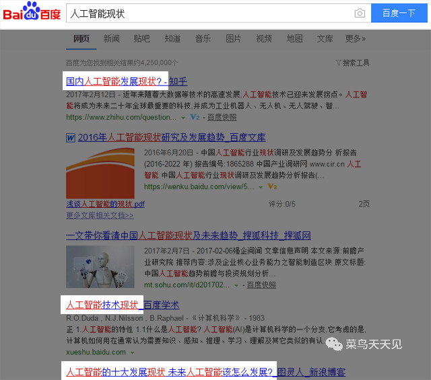The image size is (431, 380).
Task: Click the V2 credibility badge on Zhihu result
Action: click(195, 117)
